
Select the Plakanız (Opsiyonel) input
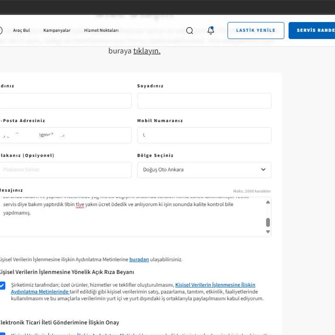[x=65, y=170]
